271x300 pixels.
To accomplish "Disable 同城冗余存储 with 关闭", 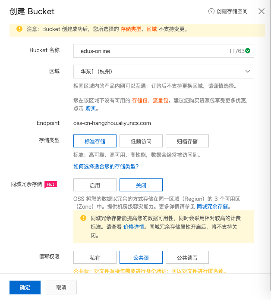I will pos(141,185).
